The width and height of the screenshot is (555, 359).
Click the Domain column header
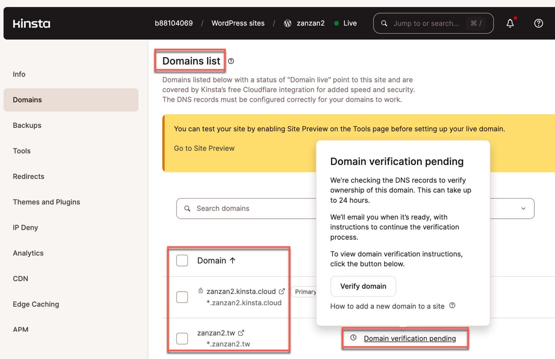pyautogui.click(x=212, y=260)
